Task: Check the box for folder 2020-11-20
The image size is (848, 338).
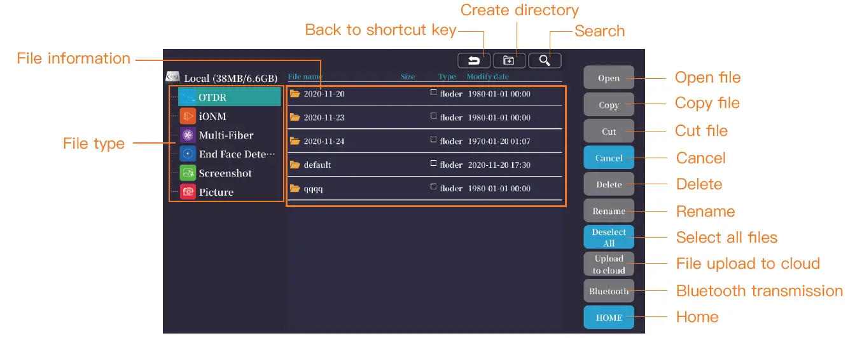Action: pyautogui.click(x=434, y=93)
